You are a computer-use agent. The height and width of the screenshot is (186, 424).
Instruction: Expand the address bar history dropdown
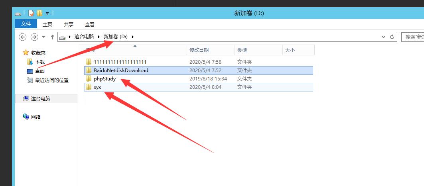pyautogui.click(x=384, y=37)
